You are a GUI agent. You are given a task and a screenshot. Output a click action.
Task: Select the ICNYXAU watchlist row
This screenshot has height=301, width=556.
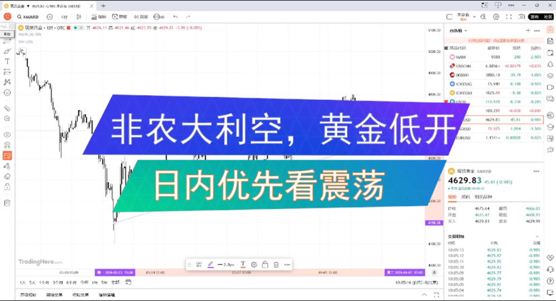click(x=495, y=93)
